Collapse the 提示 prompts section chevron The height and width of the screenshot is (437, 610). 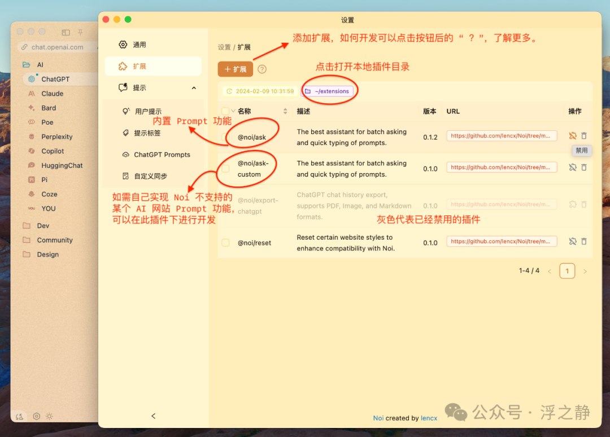click(194, 88)
